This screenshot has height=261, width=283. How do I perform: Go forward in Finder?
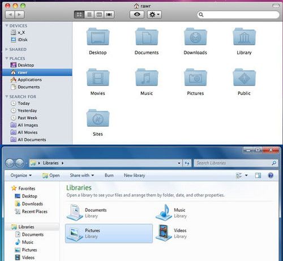click(19, 15)
